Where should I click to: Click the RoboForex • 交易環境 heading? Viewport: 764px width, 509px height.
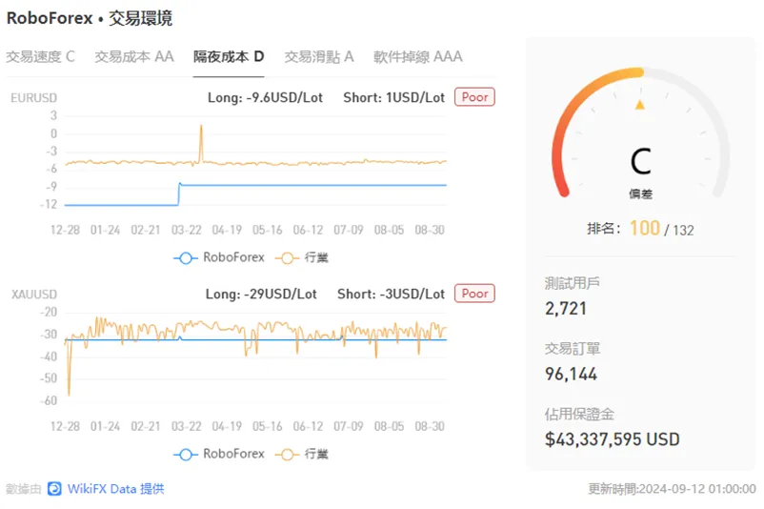point(90,18)
